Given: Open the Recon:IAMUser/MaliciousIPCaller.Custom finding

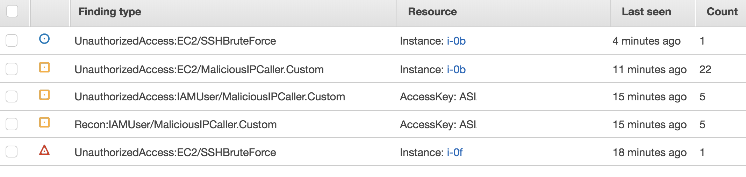Looking at the screenshot, I should pos(175,125).
